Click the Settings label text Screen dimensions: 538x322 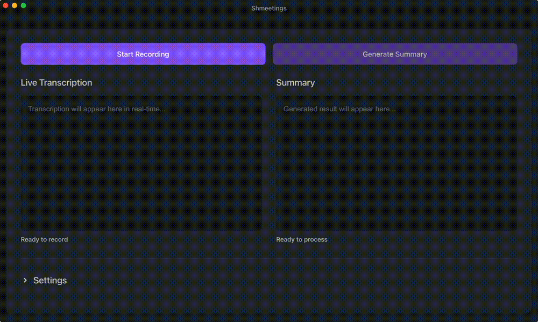[x=49, y=280]
